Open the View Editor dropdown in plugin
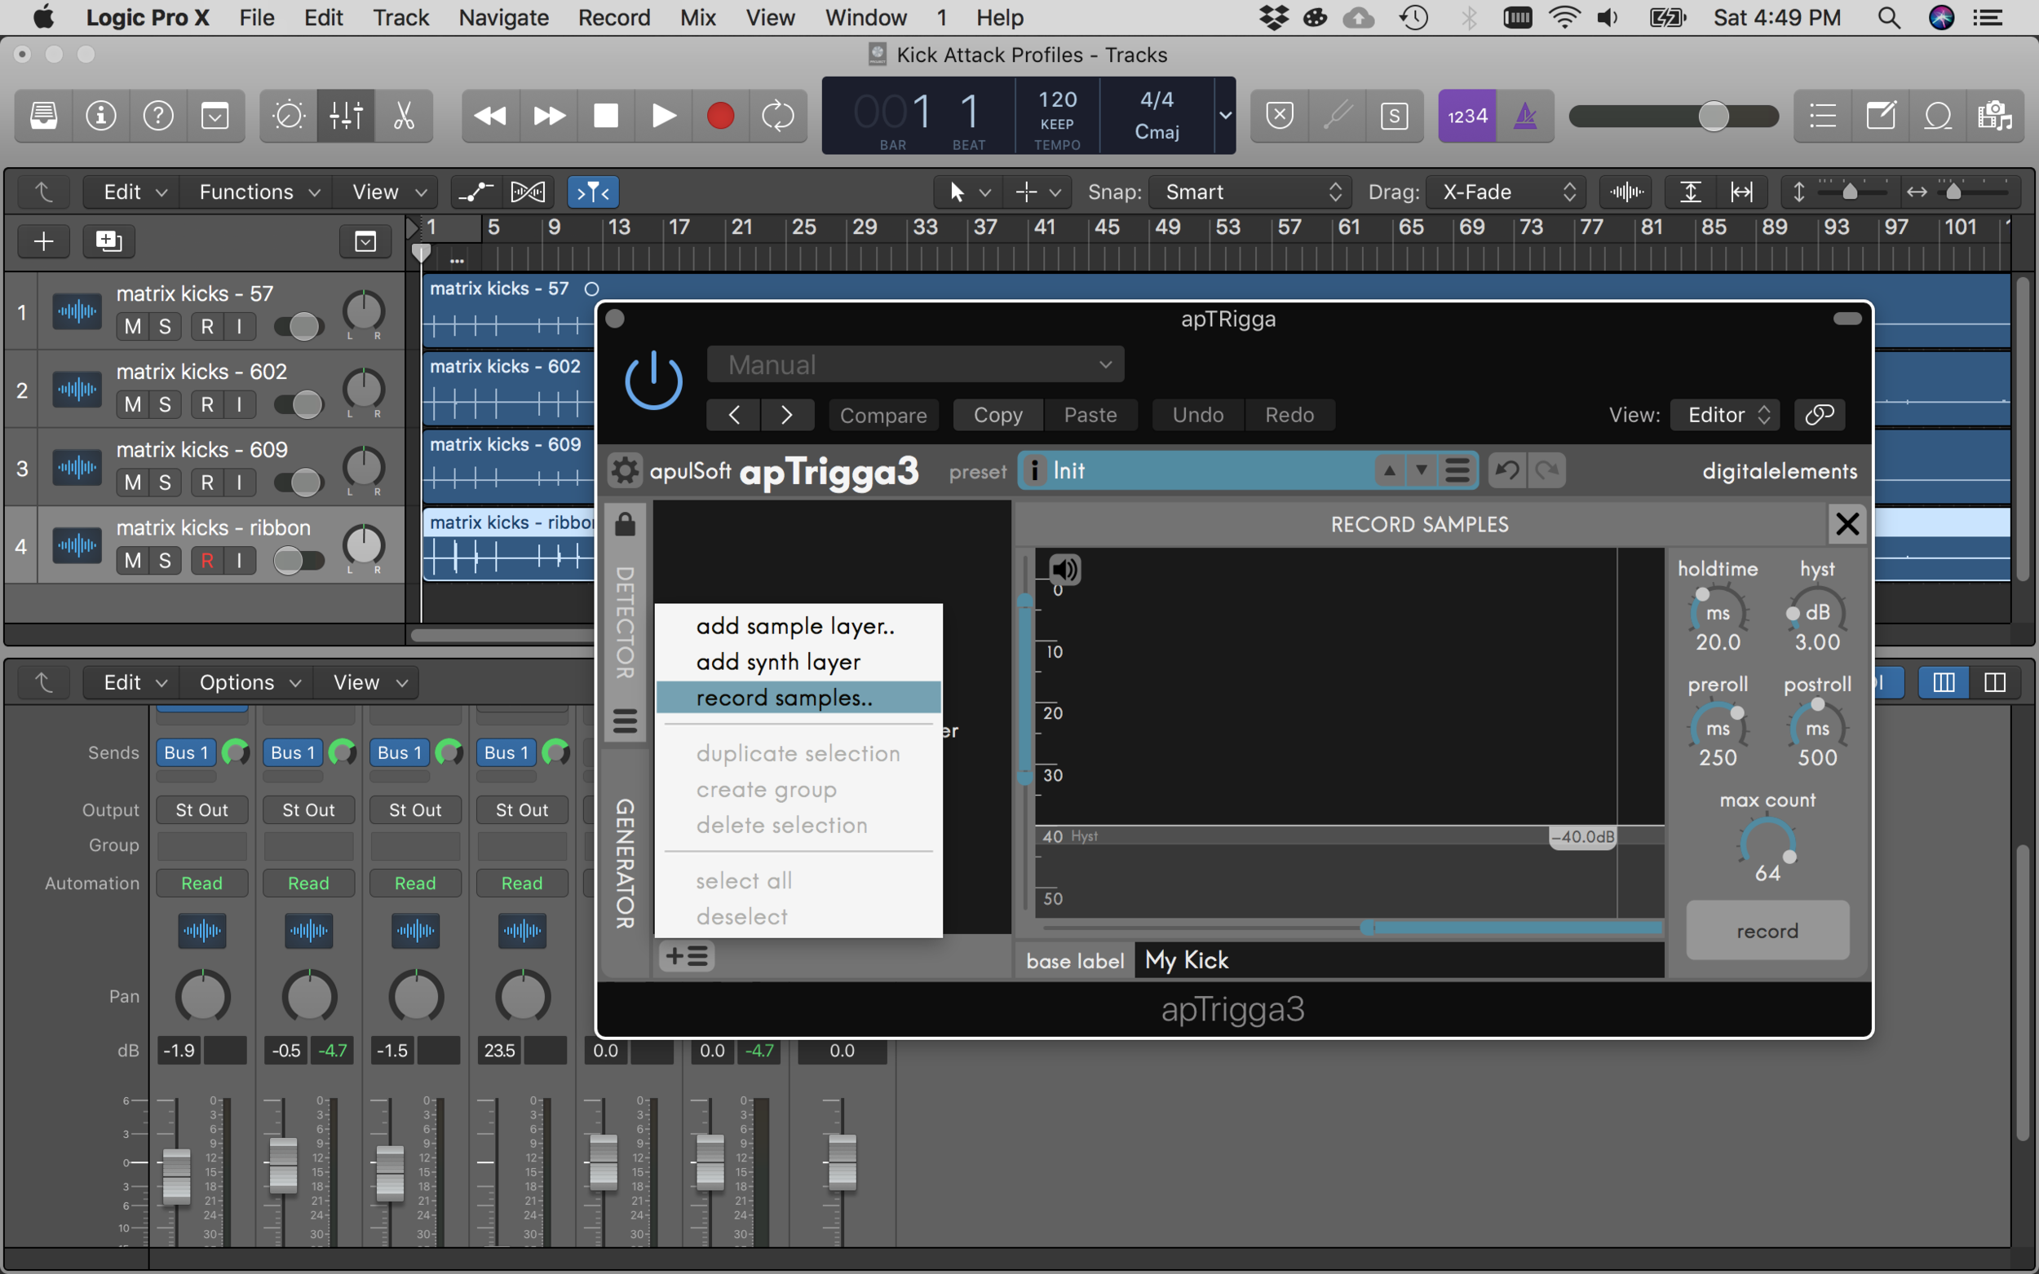The image size is (2039, 1274). (1725, 415)
